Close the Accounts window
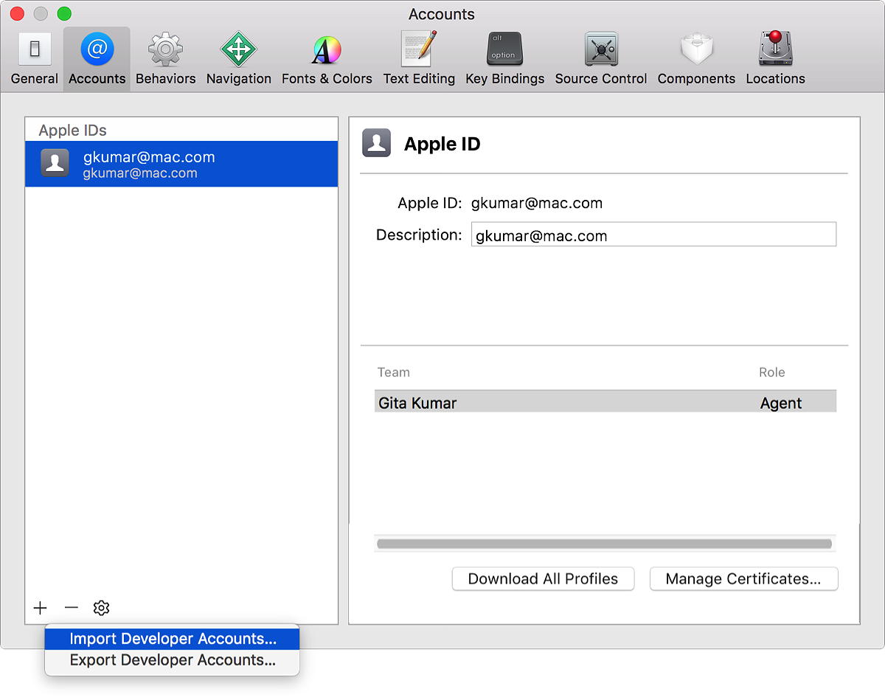 point(18,13)
